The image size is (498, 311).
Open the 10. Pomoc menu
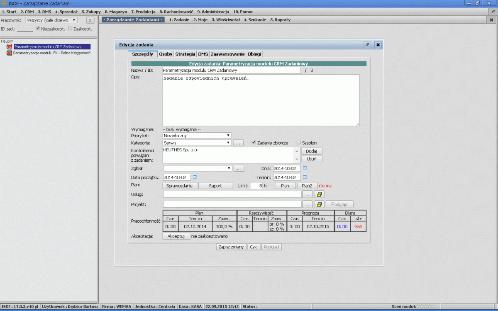[243, 12]
